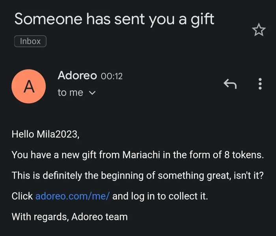
Task: Click the greeting 'Hello Mila2023,'
Action: click(x=46, y=135)
